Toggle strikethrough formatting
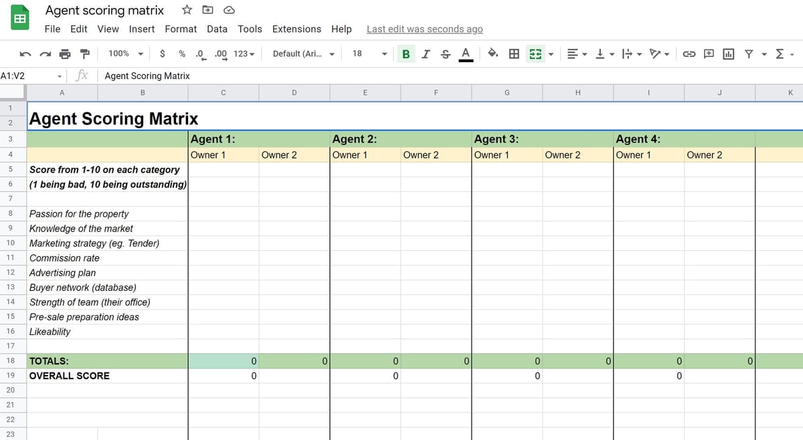 445,53
